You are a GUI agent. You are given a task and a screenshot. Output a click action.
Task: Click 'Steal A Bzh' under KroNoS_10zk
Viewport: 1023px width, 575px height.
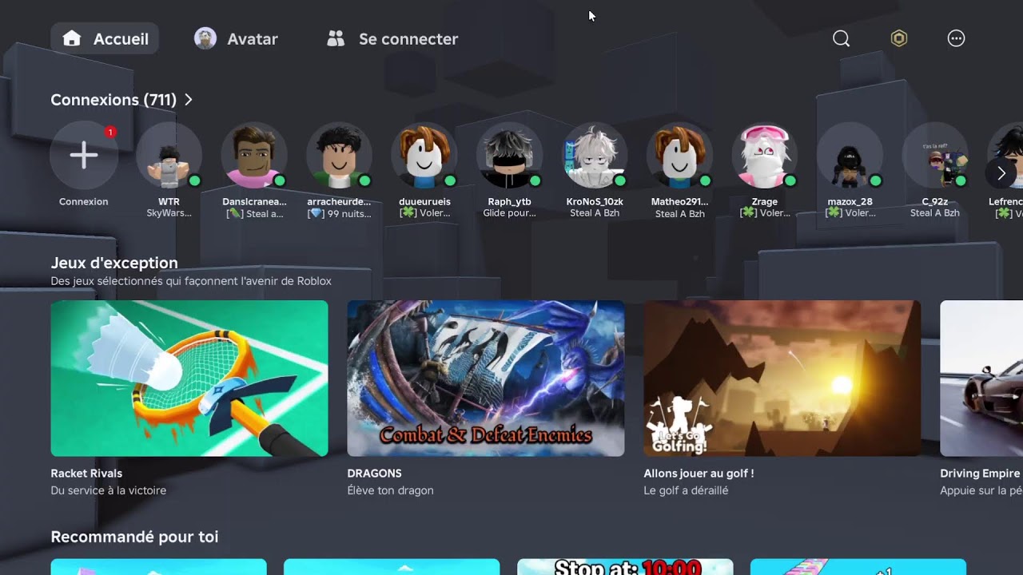(x=595, y=213)
